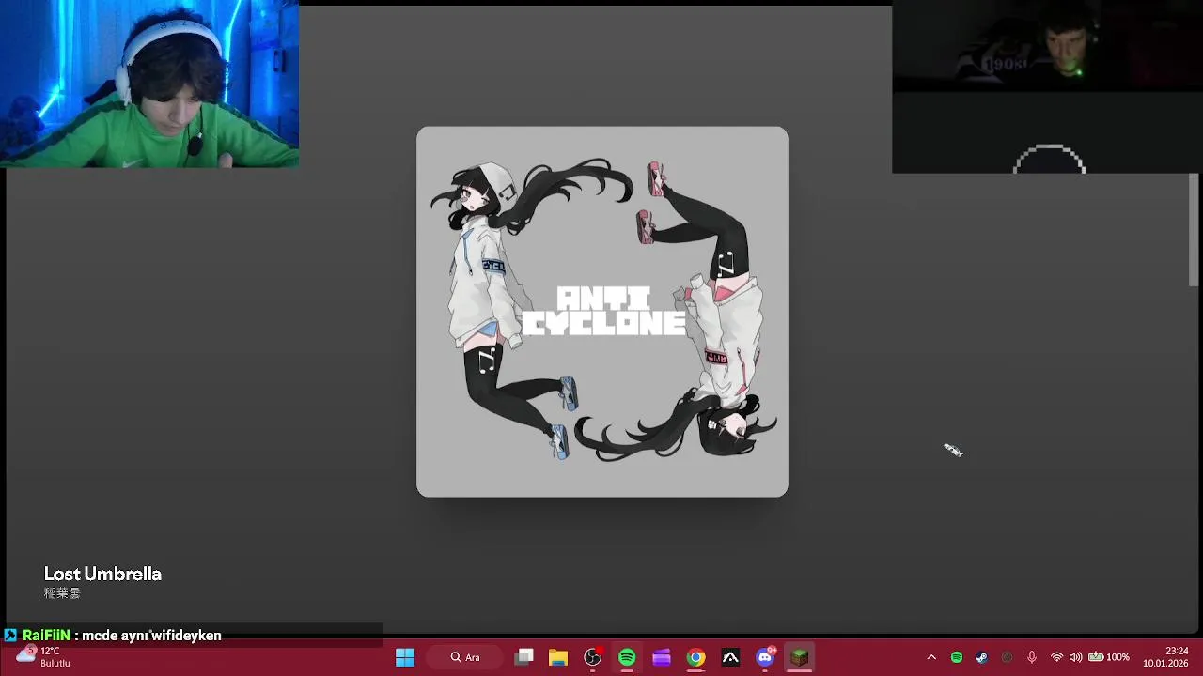Click Spotify icon in system tray

tap(957, 657)
